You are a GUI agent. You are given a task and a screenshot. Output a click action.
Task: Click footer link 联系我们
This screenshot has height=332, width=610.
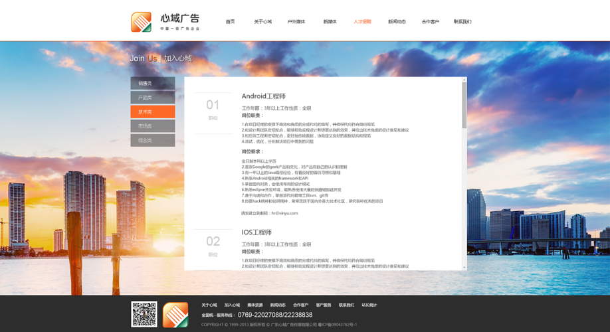coord(347,305)
